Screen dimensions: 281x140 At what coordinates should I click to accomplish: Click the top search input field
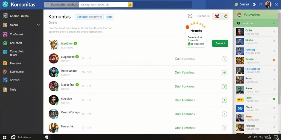[103, 5]
